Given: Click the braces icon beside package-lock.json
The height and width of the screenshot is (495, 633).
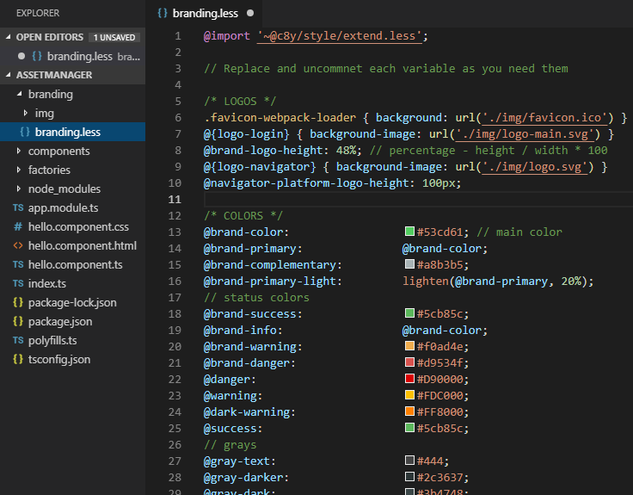Looking at the screenshot, I should coord(18,303).
